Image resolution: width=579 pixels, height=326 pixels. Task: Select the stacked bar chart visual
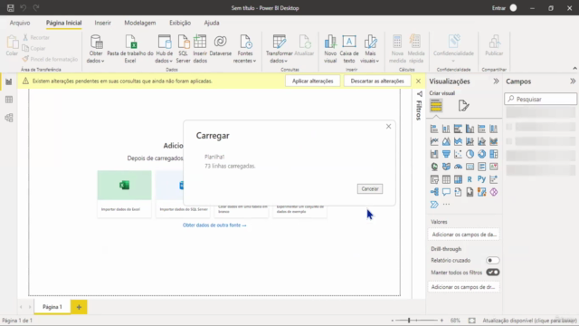point(434,129)
